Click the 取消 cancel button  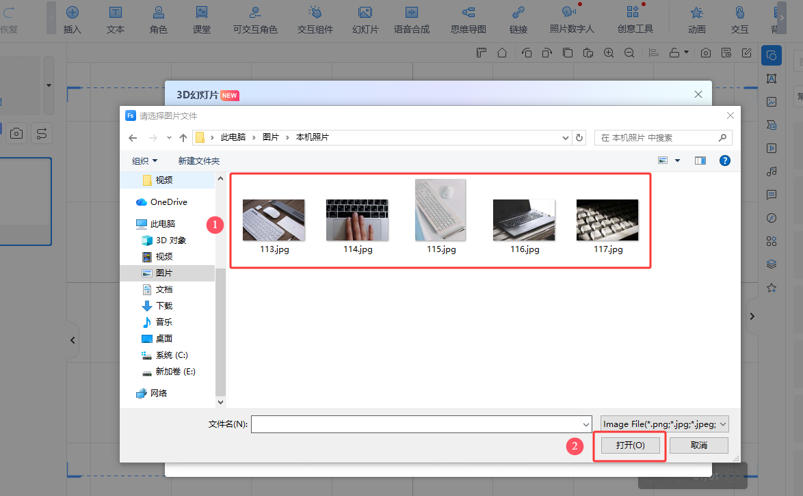pos(698,445)
